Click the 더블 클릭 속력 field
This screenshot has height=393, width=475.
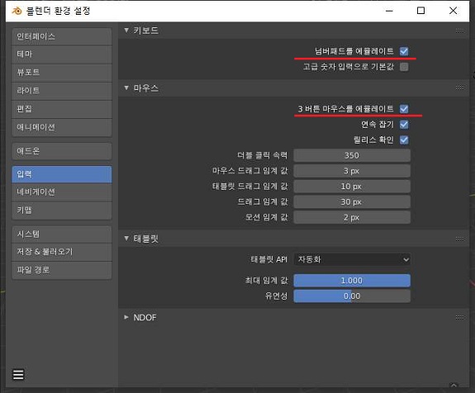pos(352,155)
